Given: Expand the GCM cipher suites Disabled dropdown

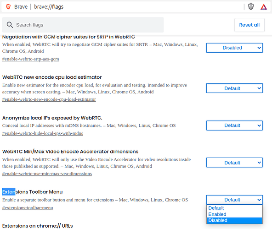Looking at the screenshot, I should [234, 48].
